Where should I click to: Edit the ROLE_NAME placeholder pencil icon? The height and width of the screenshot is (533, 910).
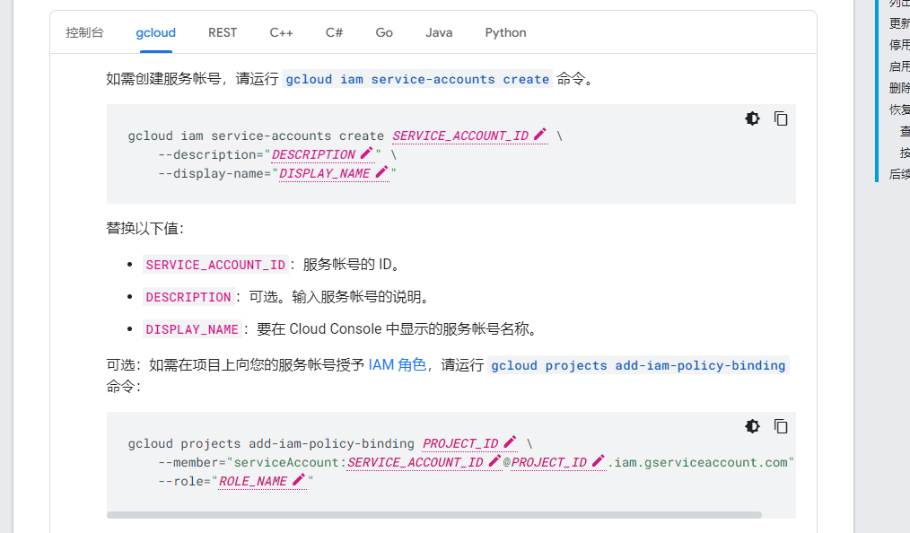[298, 480]
